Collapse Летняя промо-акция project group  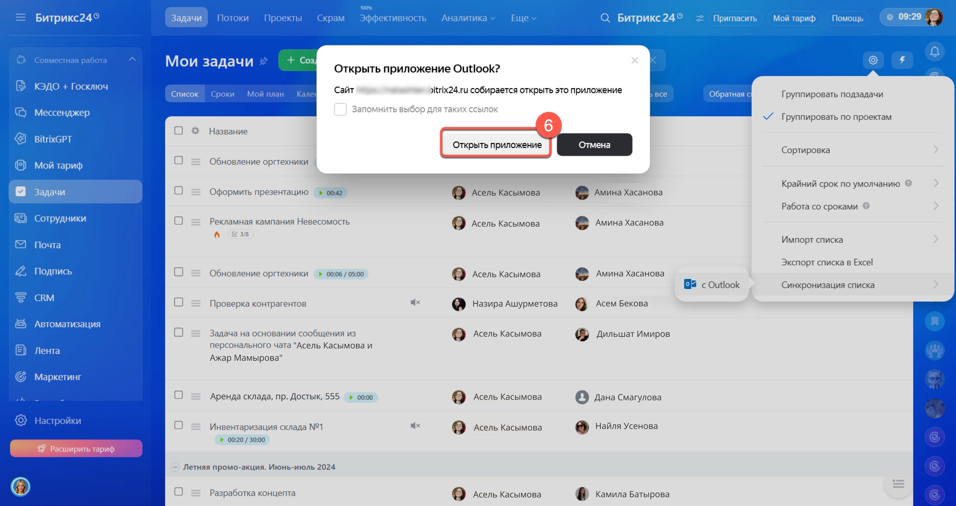click(x=175, y=467)
